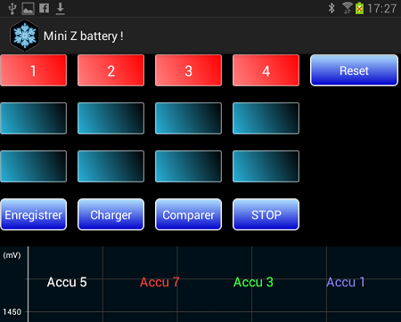
Task: Tap the Facebook notification icon
Action: (45, 8)
